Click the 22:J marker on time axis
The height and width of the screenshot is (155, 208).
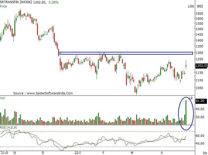coord(77,153)
